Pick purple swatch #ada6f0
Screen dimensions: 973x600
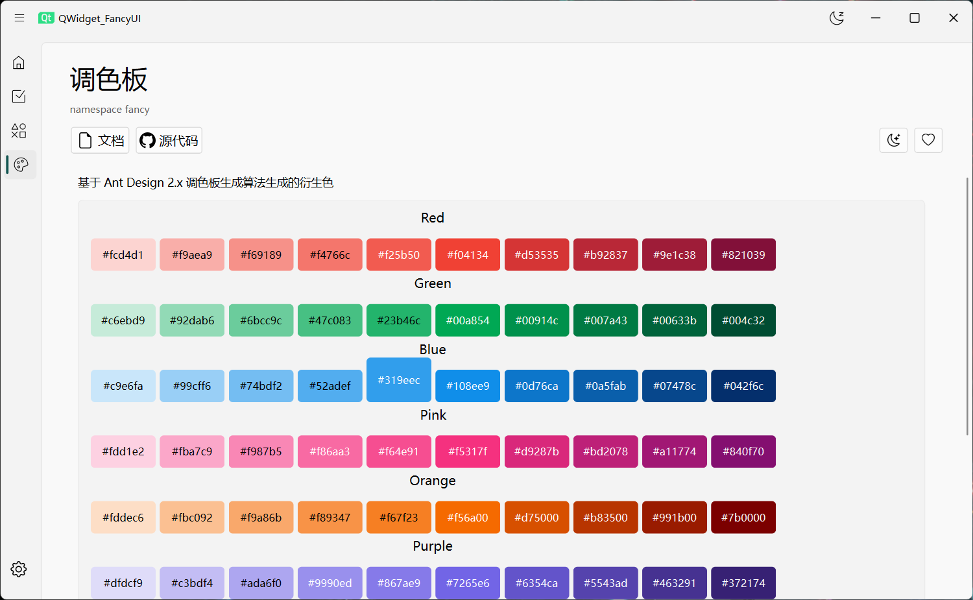tap(261, 583)
